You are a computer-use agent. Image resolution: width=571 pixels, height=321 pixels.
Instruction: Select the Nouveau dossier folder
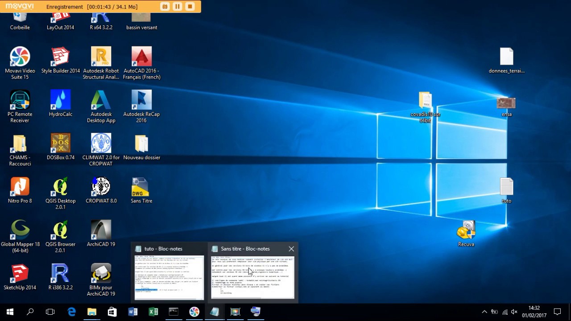141,147
